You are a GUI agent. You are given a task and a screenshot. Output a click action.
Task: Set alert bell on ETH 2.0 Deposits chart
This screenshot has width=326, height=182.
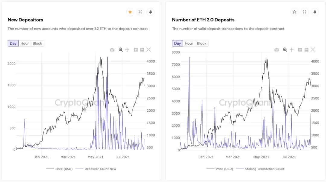(x=315, y=12)
